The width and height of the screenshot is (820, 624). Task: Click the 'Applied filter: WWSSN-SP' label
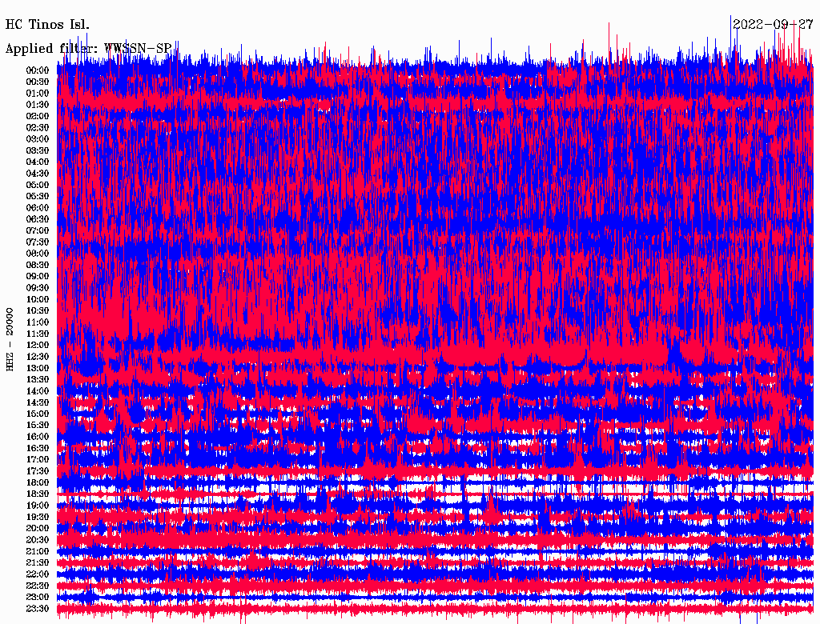pyautogui.click(x=88, y=49)
